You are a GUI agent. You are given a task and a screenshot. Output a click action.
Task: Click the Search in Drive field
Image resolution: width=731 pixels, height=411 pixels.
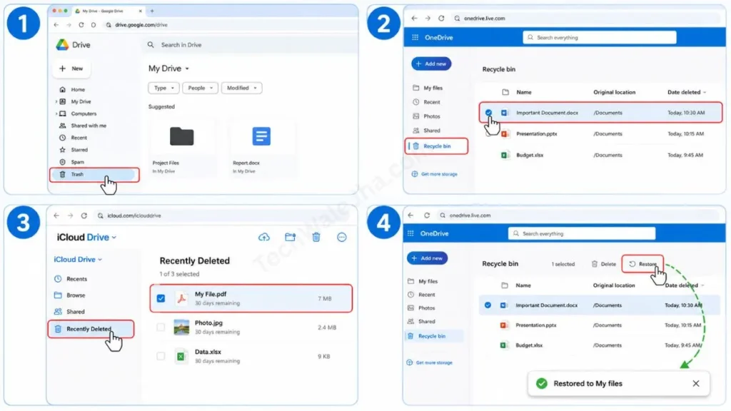coord(249,45)
